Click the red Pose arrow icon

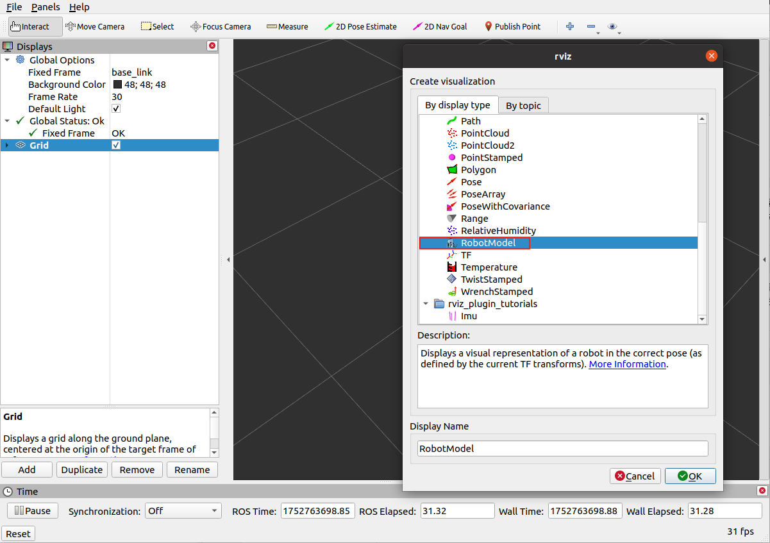pyautogui.click(x=452, y=181)
